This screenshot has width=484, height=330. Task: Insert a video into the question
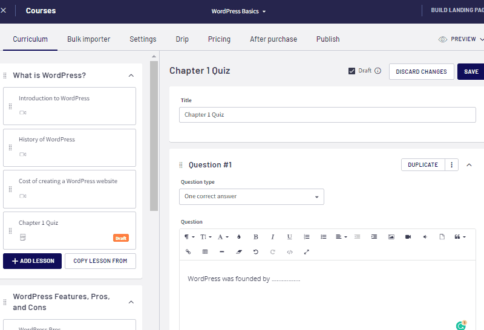click(408, 237)
